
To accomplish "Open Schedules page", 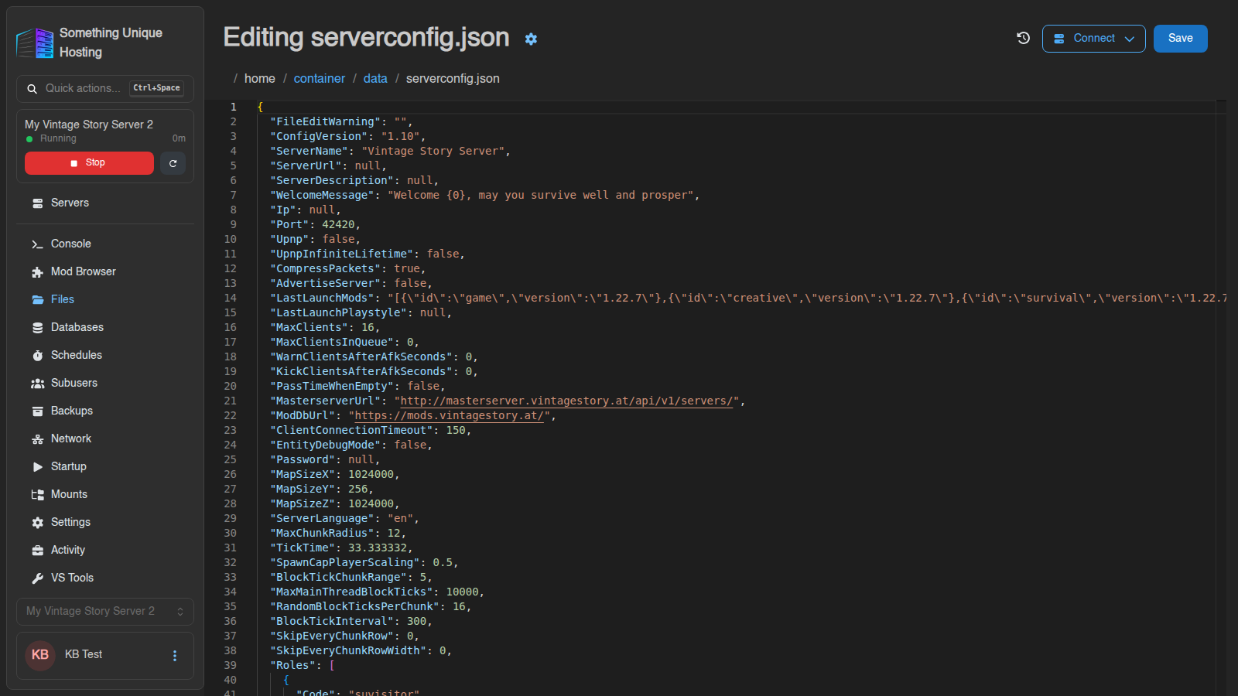I will point(105,355).
